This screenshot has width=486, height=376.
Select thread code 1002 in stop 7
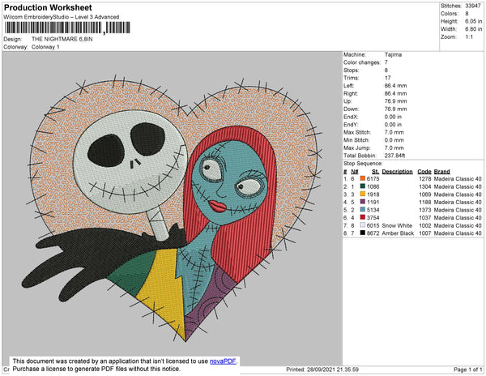(x=425, y=225)
